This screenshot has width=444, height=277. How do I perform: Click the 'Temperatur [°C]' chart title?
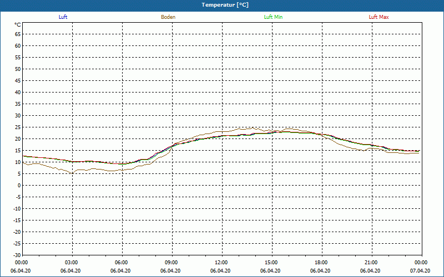tap(225, 5)
